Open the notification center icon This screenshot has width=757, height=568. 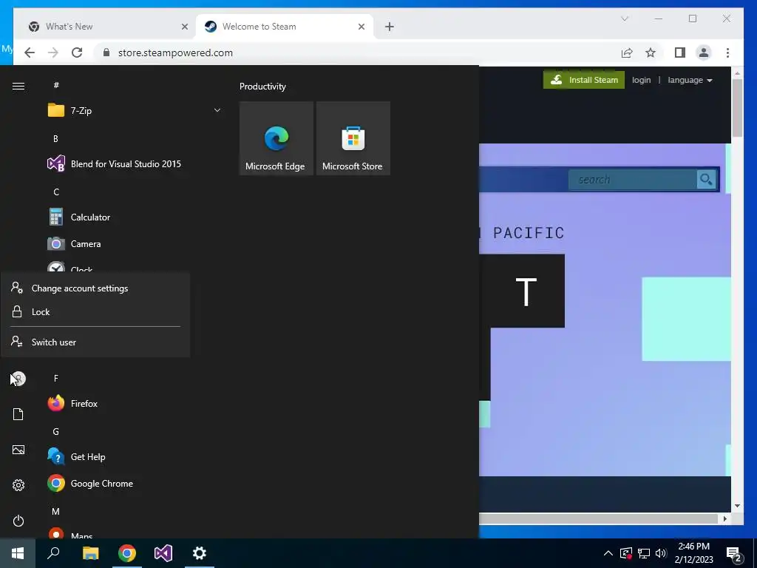pos(734,554)
